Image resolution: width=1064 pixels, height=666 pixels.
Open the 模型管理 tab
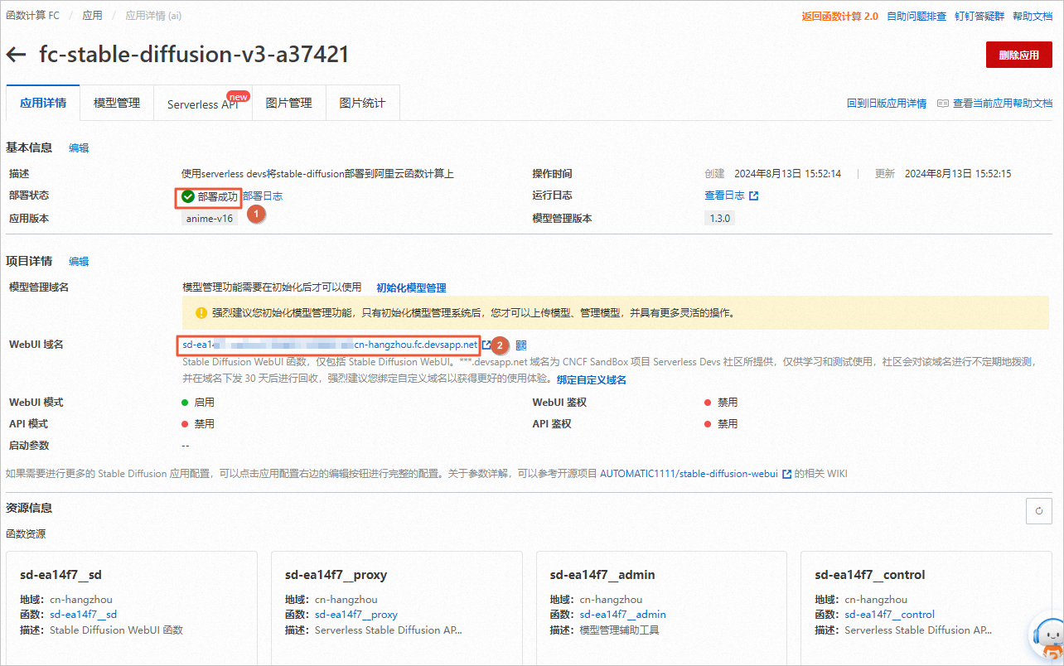[117, 103]
